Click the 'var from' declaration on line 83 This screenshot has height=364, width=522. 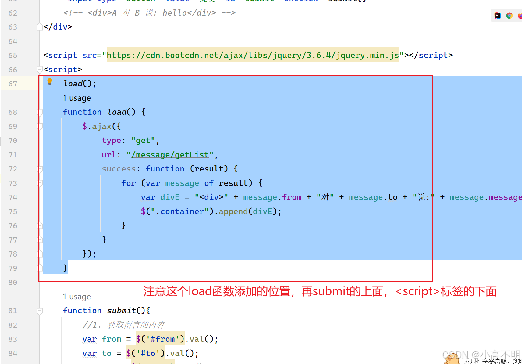[102, 339]
